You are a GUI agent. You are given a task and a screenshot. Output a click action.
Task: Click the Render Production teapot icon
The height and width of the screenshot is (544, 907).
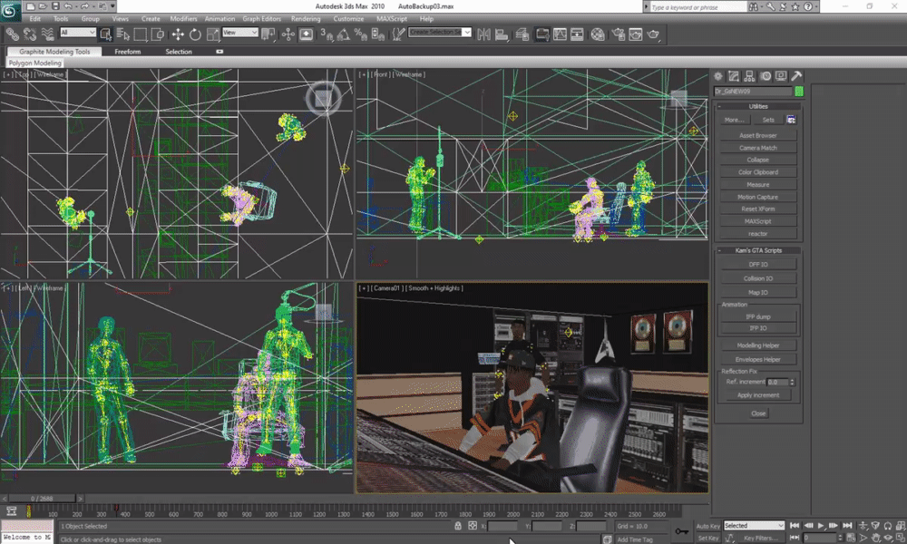[x=653, y=34]
